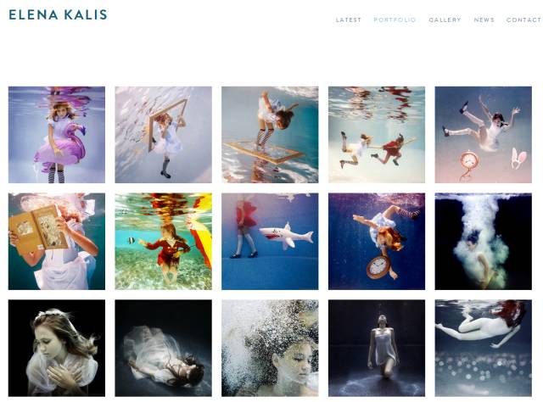Open the upside-down girl with clock photo
543x402 pixels.
point(377,242)
